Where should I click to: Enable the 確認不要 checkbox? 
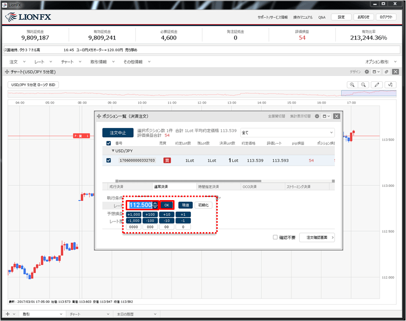click(x=275, y=237)
